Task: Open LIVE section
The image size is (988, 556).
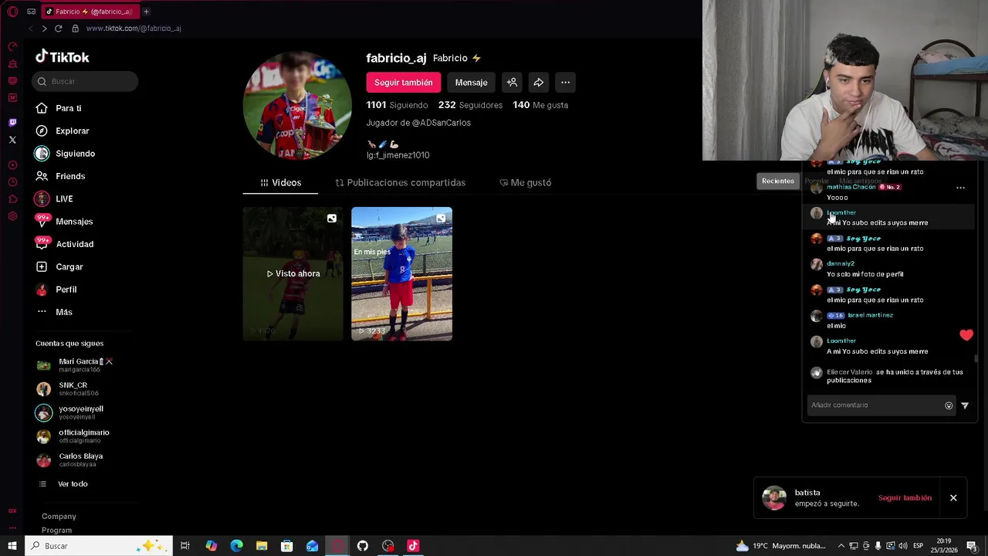Action: (x=64, y=199)
